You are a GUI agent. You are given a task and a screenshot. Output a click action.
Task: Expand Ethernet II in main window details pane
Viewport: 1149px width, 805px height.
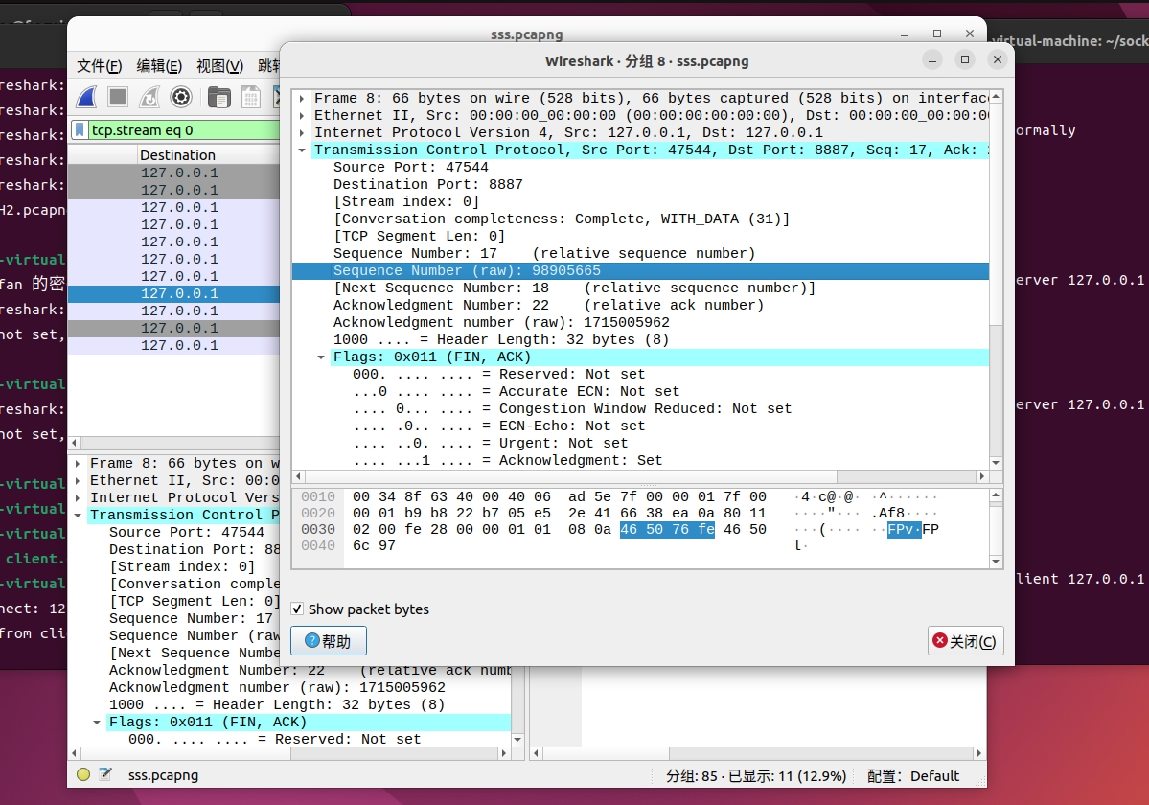coord(78,480)
